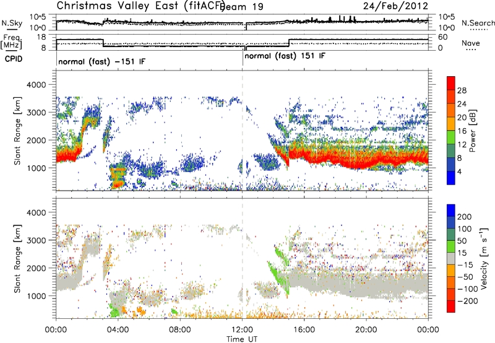
Task: Click the dashed 12:00 line in power panel
Action: tap(243, 131)
